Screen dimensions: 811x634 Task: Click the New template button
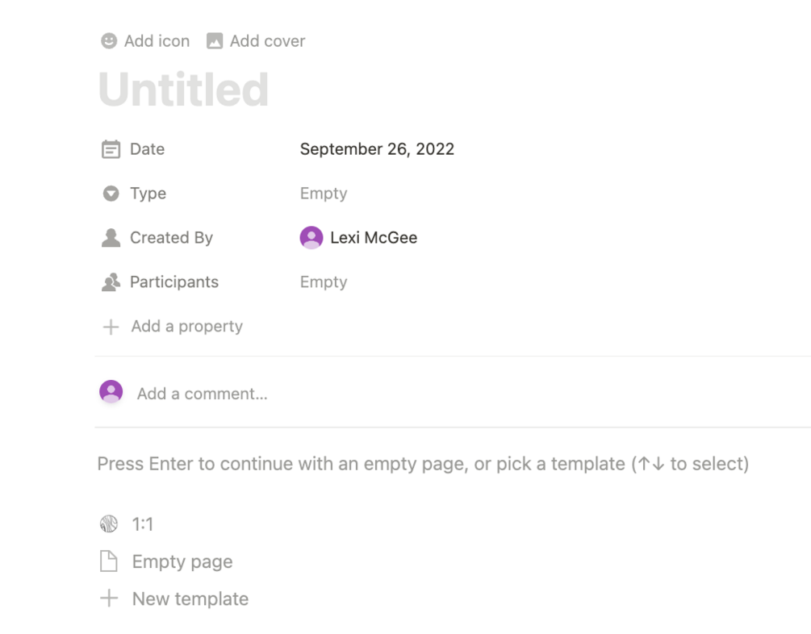[190, 599]
